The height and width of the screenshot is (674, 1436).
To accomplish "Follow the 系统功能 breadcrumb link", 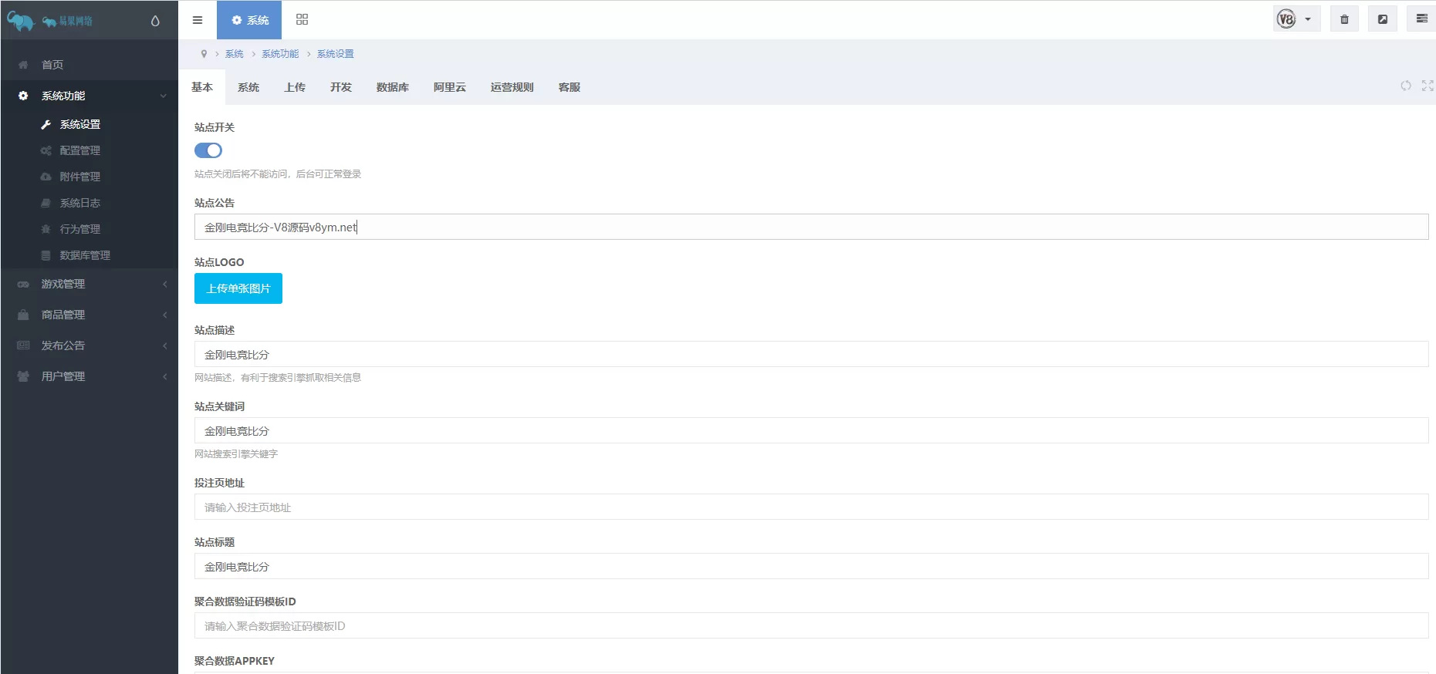I will (280, 54).
